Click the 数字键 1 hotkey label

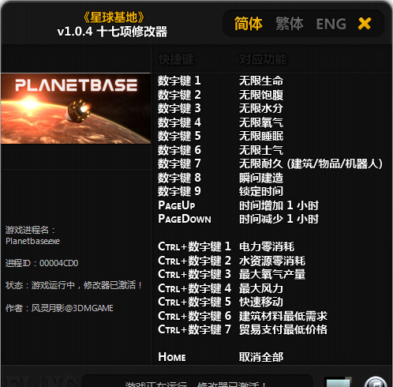pos(179,81)
